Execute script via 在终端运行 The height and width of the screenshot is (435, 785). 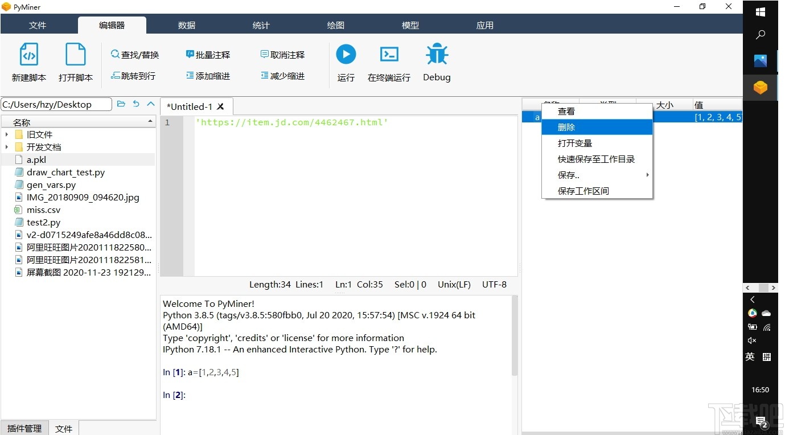(389, 61)
